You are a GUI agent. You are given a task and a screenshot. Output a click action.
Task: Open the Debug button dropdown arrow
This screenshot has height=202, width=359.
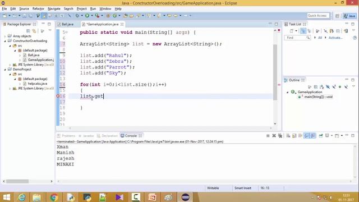coord(82,16)
